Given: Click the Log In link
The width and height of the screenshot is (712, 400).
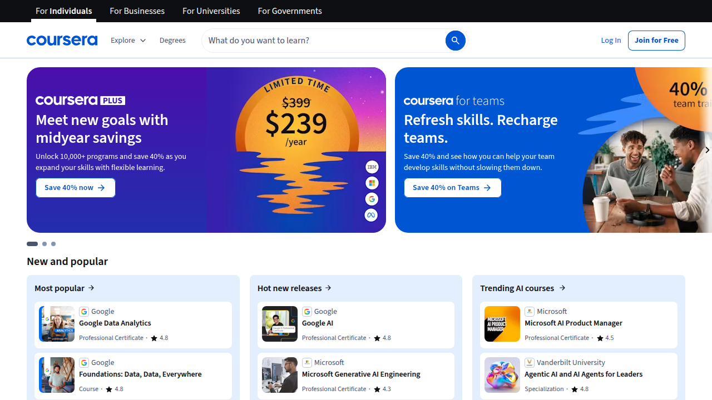Looking at the screenshot, I should click(x=611, y=41).
